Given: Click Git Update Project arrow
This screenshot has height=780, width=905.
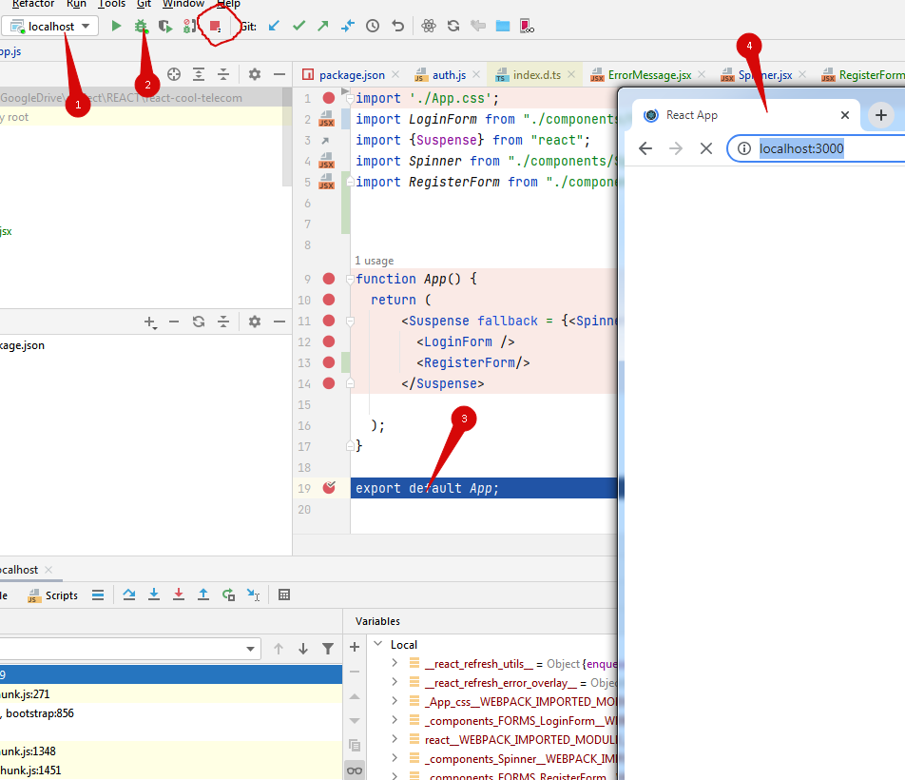Looking at the screenshot, I should [274, 27].
